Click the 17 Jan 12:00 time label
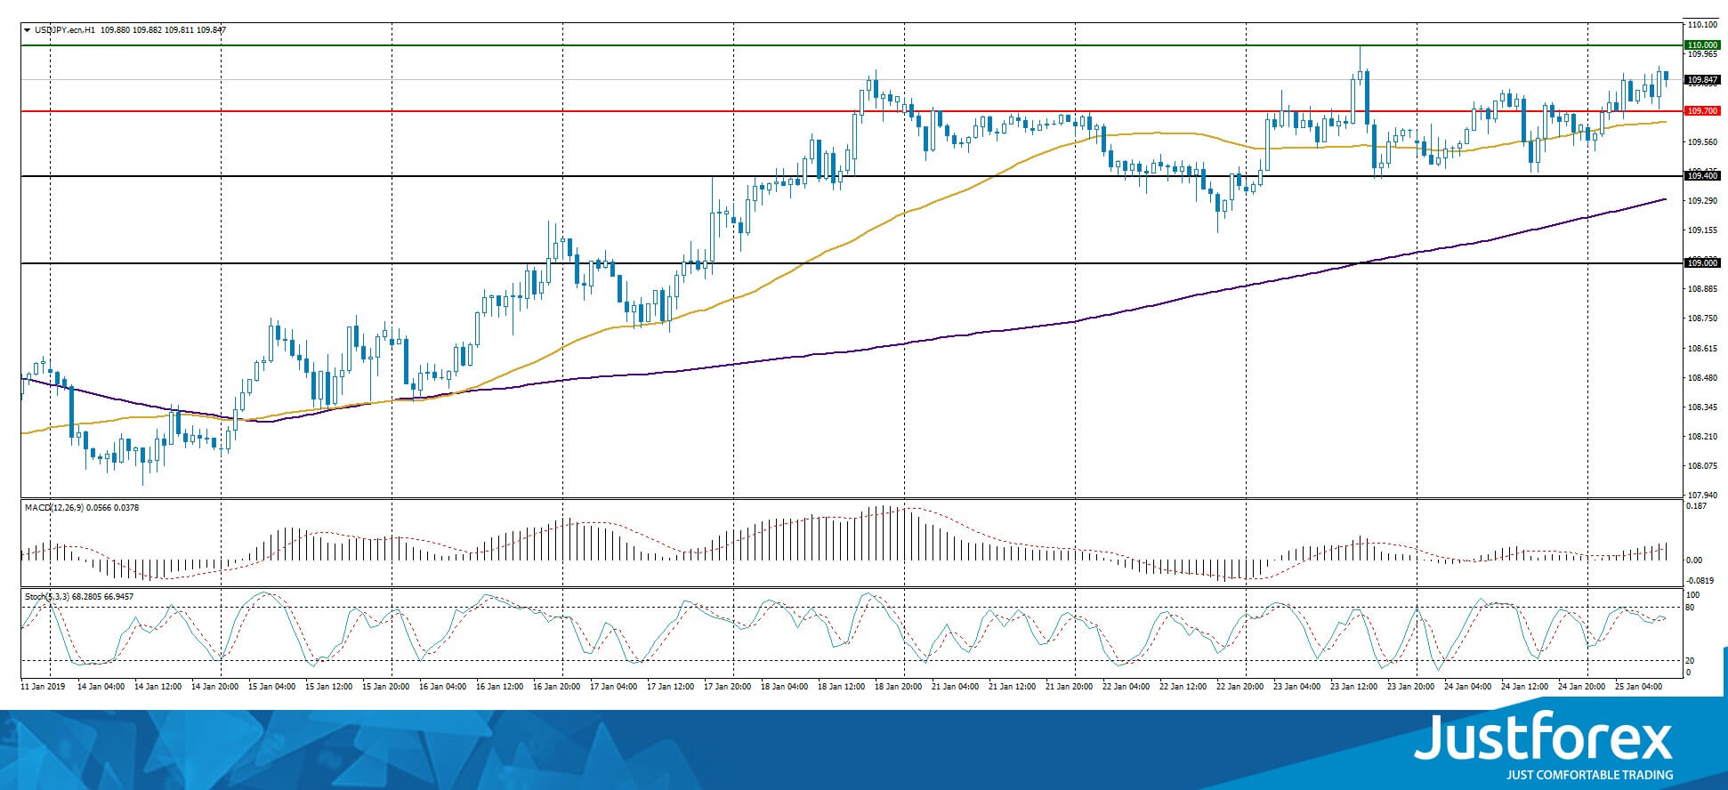The width and height of the screenshot is (1728, 790). [x=670, y=686]
